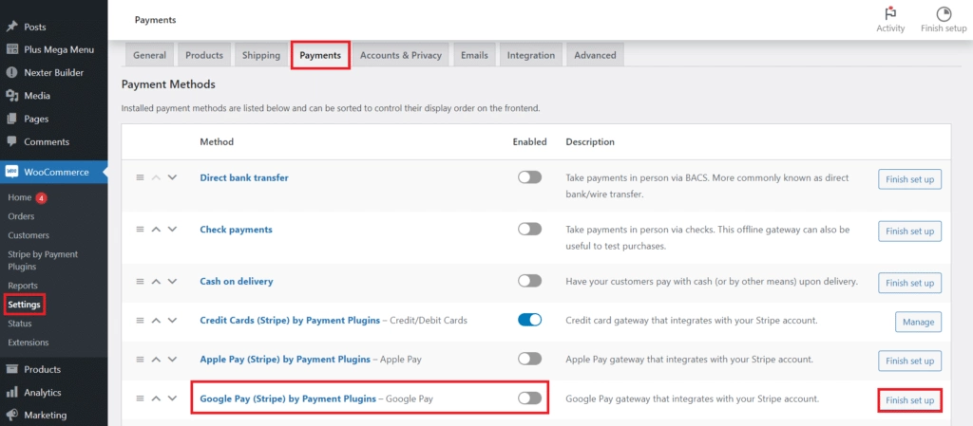Enable Direct bank transfer toggle
973x426 pixels.
coord(529,177)
